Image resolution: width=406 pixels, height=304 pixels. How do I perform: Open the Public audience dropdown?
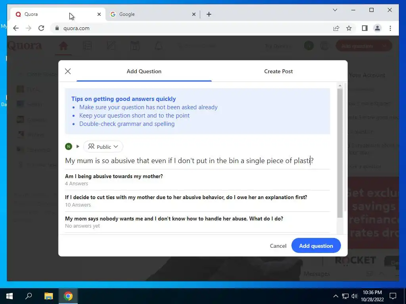103,146
